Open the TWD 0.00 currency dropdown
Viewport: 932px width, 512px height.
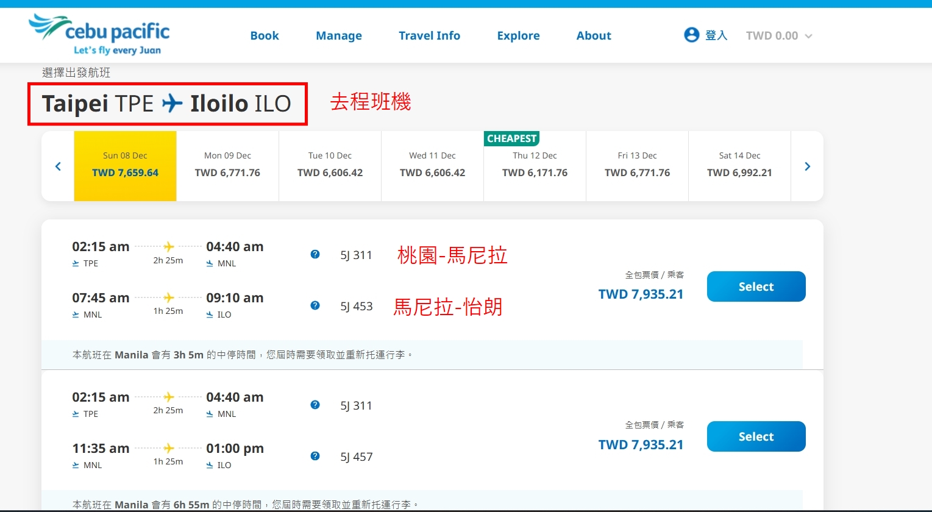coord(779,35)
